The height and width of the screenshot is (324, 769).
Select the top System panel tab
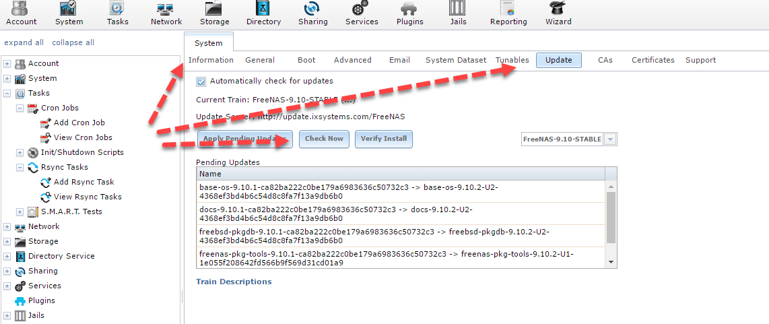tap(209, 42)
